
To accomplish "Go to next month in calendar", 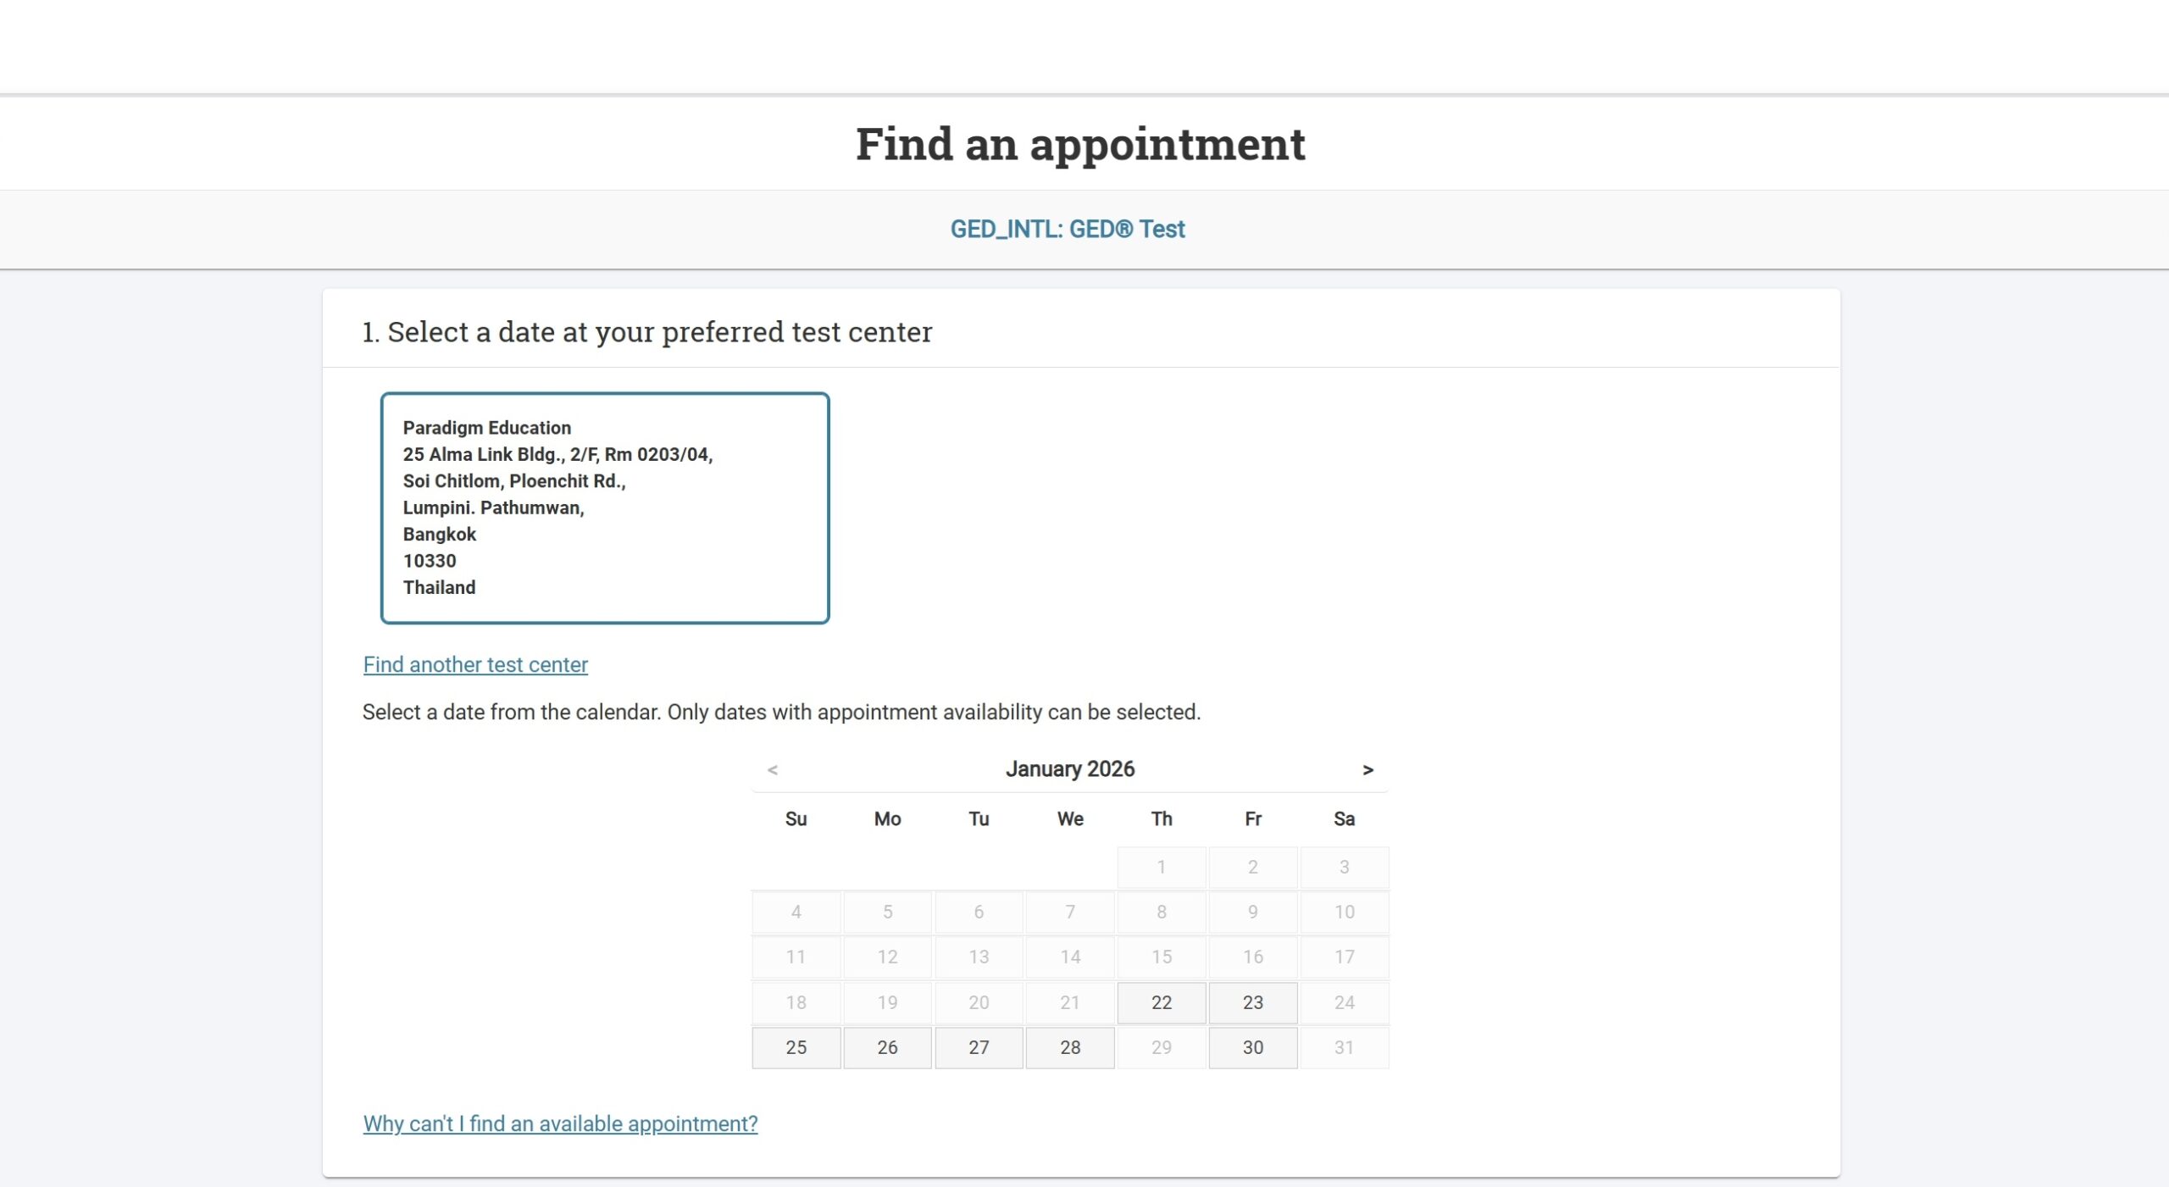I will click(x=1367, y=769).
